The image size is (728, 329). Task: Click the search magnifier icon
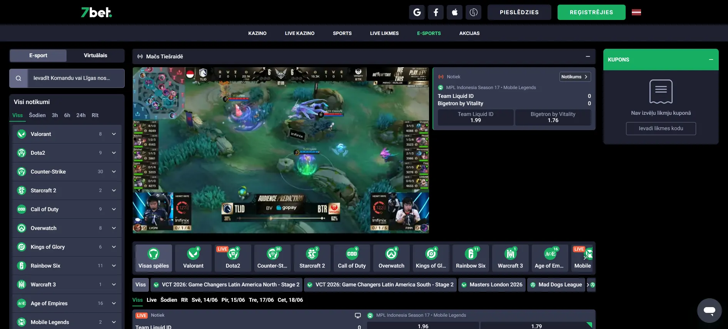pos(18,78)
